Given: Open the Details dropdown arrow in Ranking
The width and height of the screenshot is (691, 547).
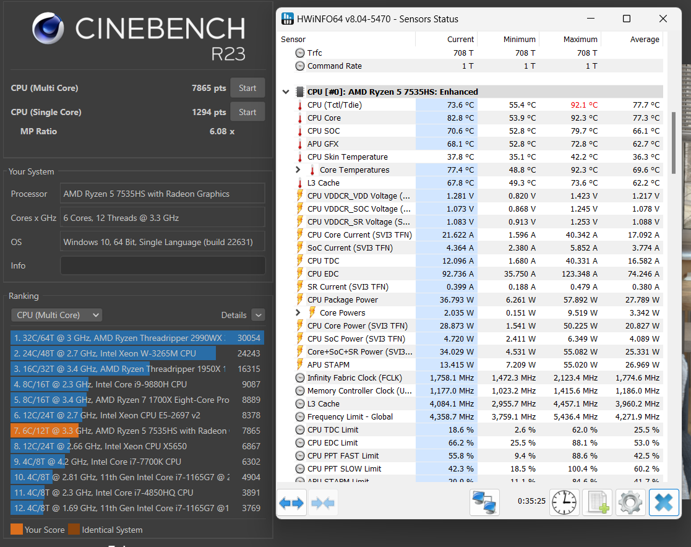Looking at the screenshot, I should (x=259, y=315).
